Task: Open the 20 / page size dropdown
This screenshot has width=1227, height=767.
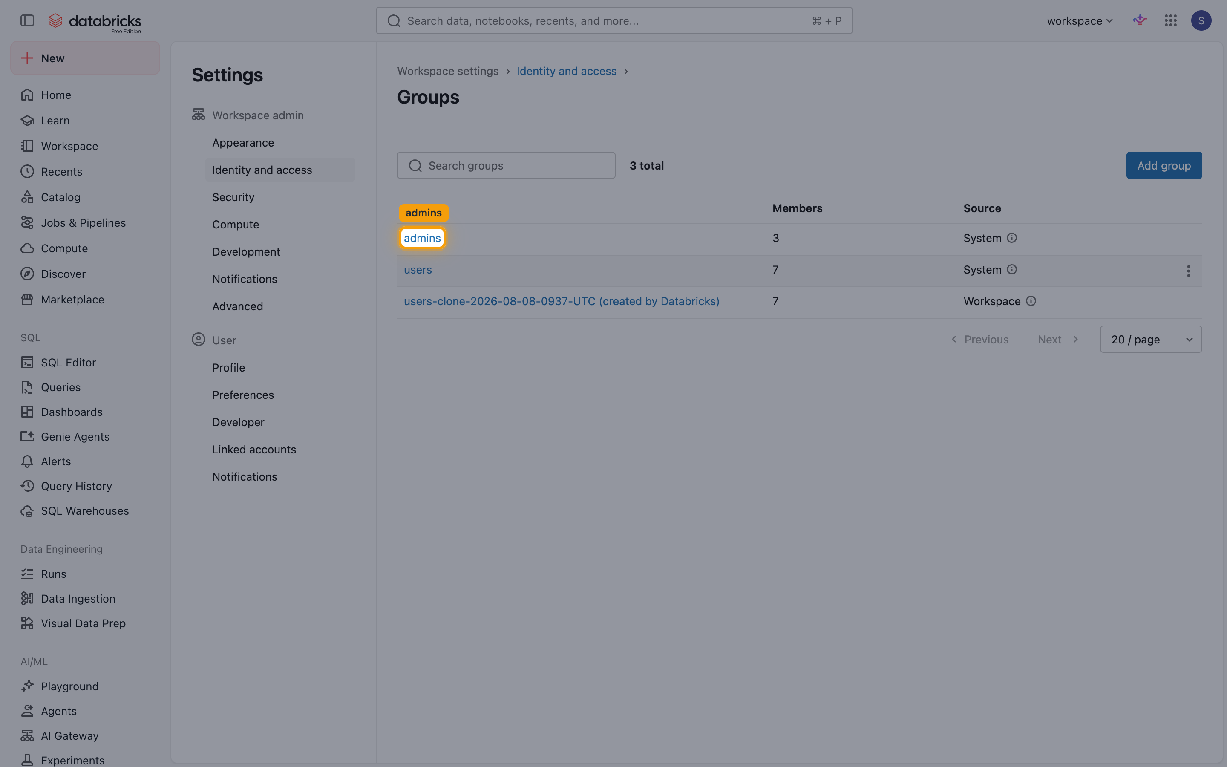Action: (1150, 339)
